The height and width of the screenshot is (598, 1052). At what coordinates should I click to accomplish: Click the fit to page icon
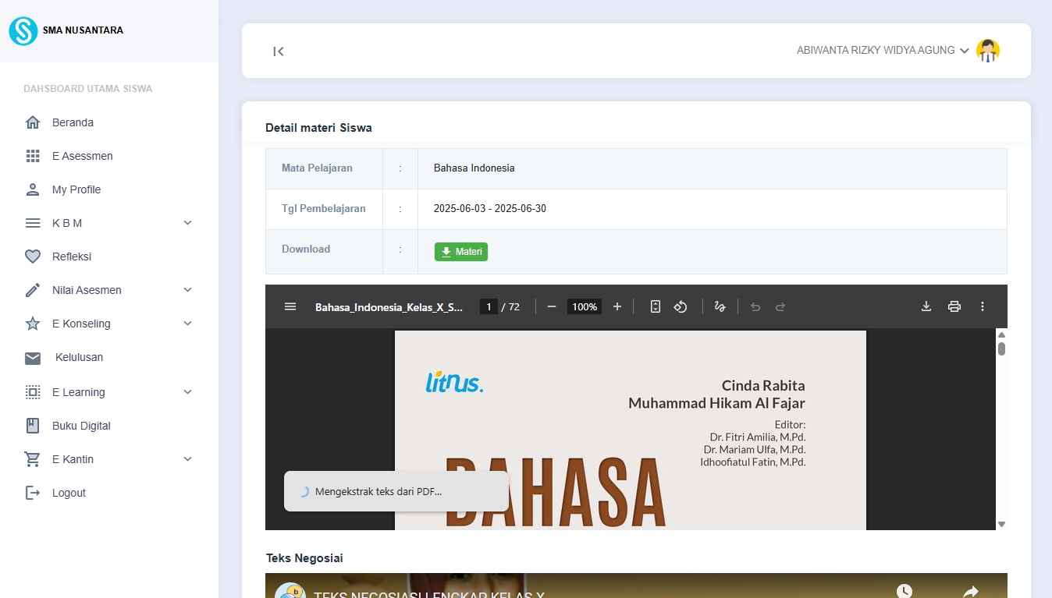click(656, 306)
